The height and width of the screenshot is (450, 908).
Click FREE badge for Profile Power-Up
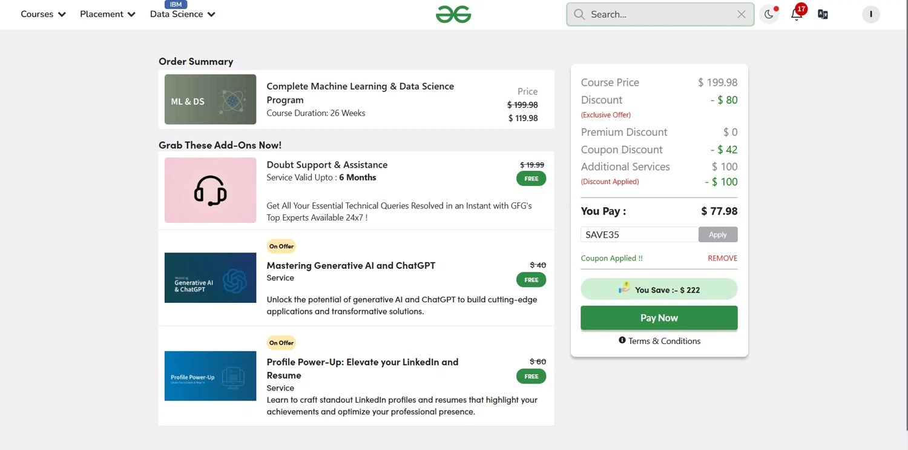pyautogui.click(x=531, y=376)
